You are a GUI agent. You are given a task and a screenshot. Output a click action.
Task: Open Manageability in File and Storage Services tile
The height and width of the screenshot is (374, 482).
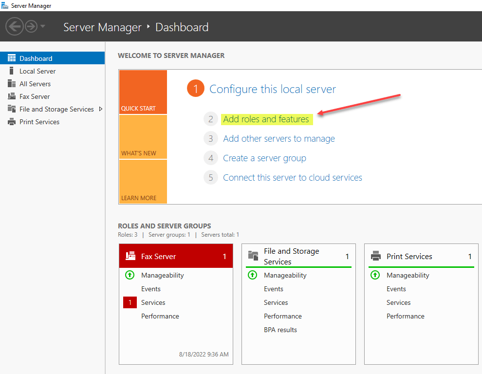tap(285, 275)
